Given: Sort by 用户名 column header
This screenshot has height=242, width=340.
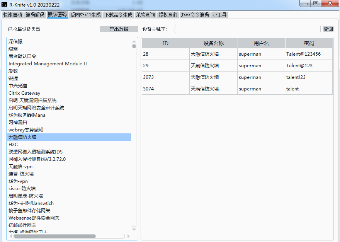Looking at the screenshot, I should pos(261,43).
